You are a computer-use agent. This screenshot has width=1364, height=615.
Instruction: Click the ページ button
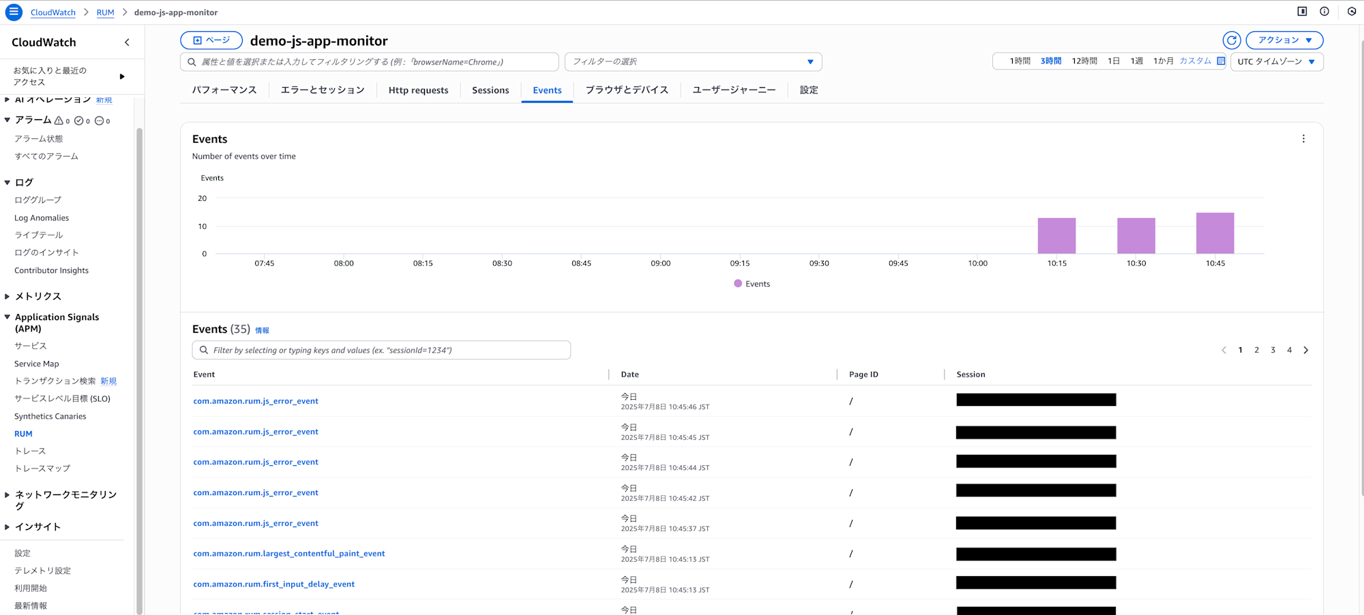coord(211,40)
